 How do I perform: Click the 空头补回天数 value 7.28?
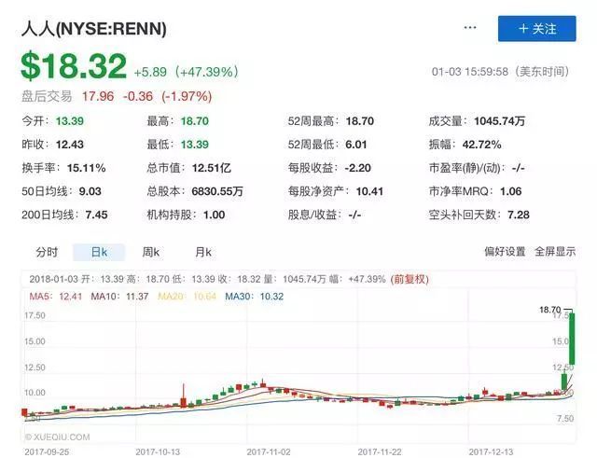click(x=519, y=215)
